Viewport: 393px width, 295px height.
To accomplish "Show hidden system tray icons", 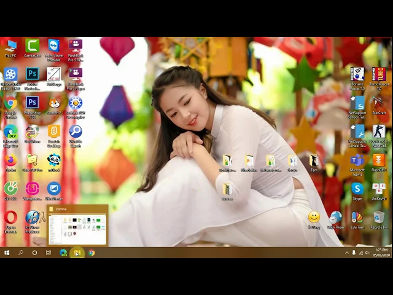I will point(347,253).
